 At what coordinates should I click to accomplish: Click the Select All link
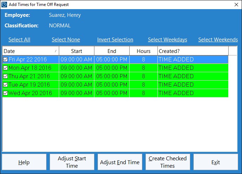[x=19, y=40]
